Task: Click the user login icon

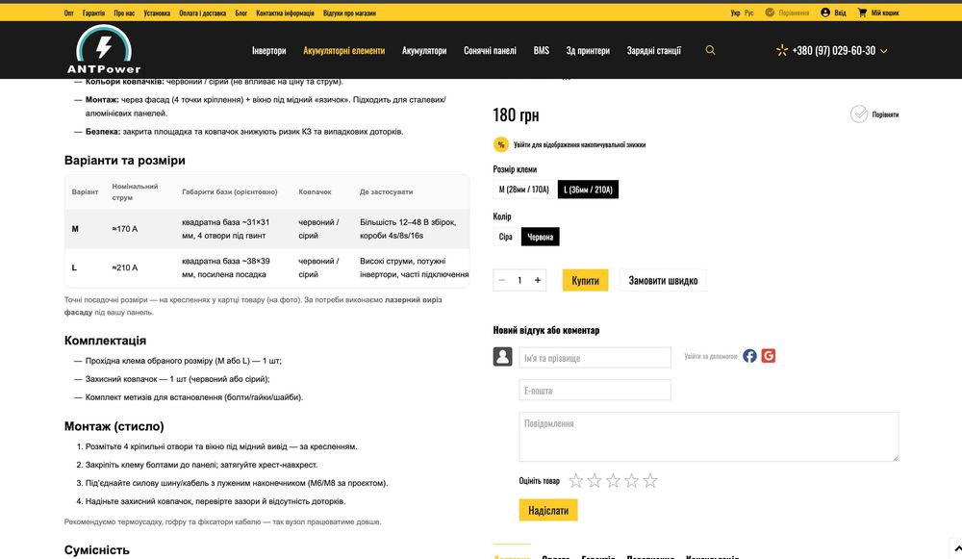Action: (x=825, y=13)
